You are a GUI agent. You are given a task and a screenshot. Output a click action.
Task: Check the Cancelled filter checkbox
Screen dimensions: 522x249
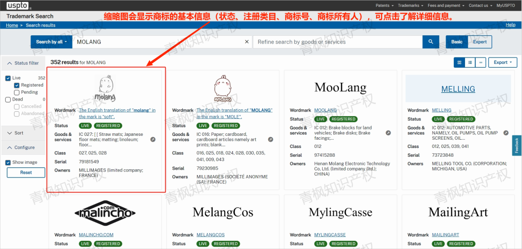(16, 106)
